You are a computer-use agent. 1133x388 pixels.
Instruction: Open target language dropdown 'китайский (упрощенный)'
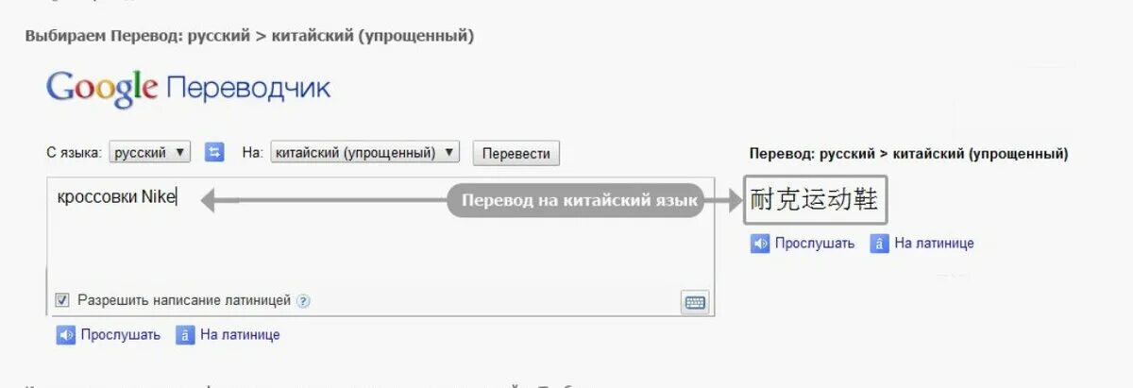365,152
